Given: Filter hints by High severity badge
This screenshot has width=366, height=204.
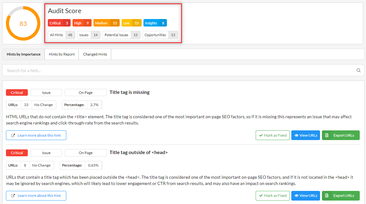Looking at the screenshot, I should point(82,23).
